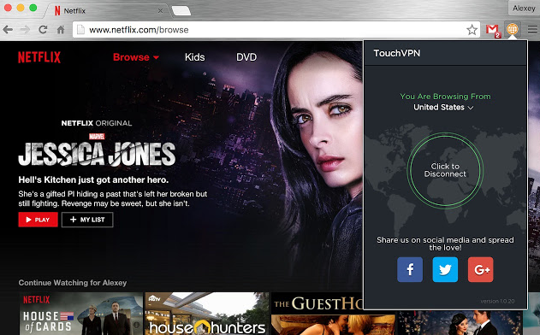Open the Chrome hamburger menu

(x=532, y=30)
